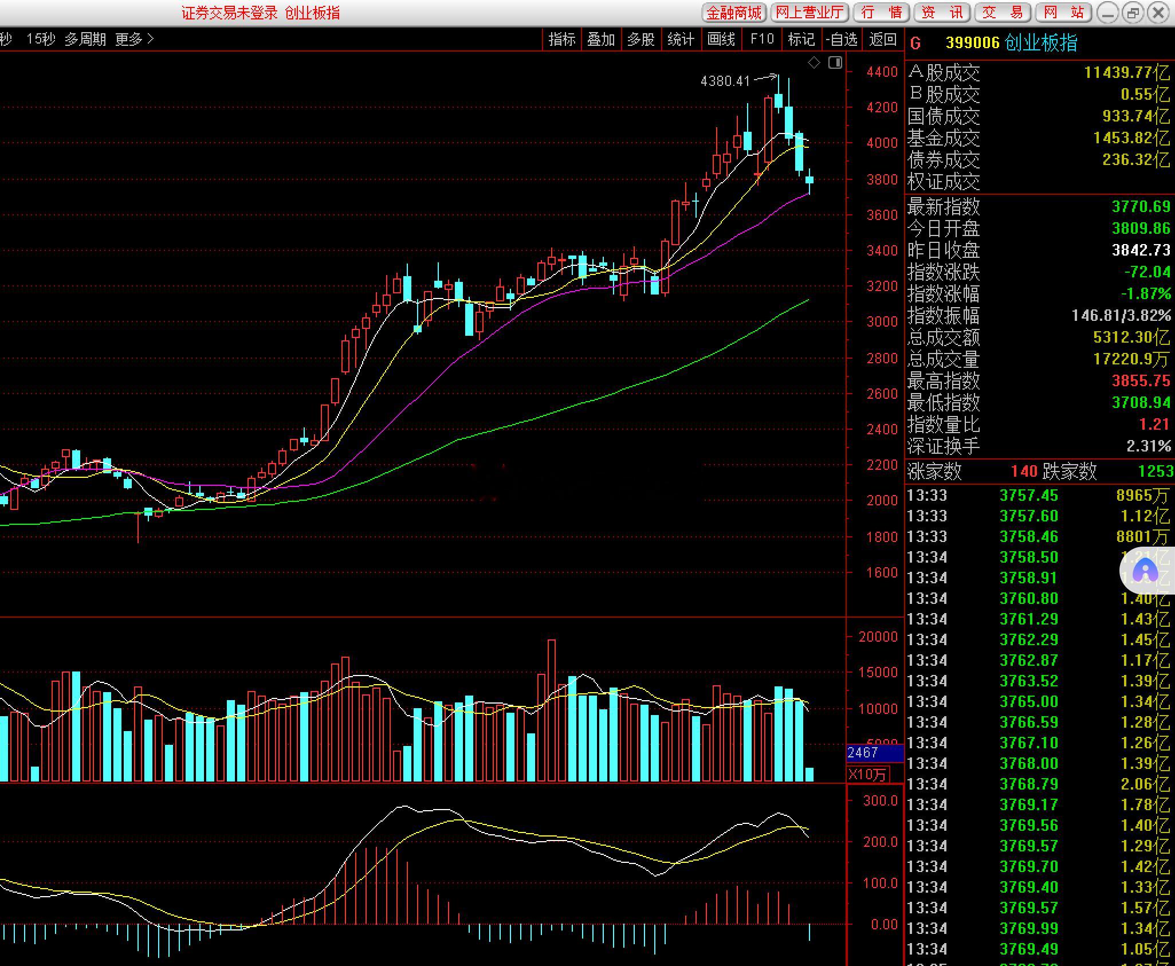Open the 网上营业厅 online hall

pyautogui.click(x=809, y=13)
